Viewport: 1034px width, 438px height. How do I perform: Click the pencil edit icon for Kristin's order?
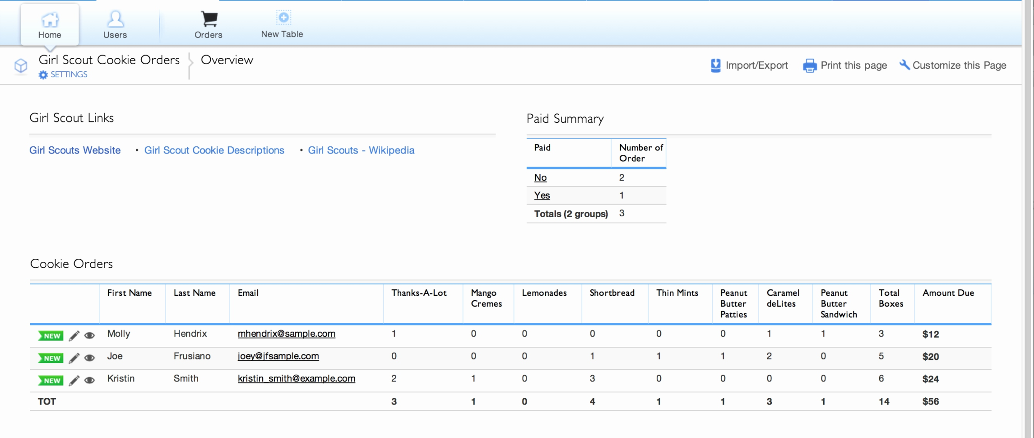tap(74, 381)
